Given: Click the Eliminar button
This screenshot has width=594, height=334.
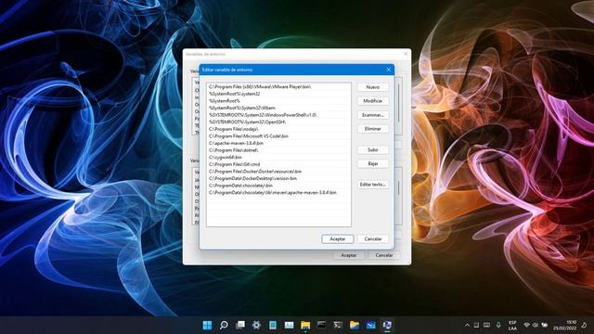Looking at the screenshot, I should 373,129.
